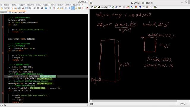Open the 语言(L) menu
This screenshot has height=107, width=190.
pyautogui.click(x=39, y=5)
